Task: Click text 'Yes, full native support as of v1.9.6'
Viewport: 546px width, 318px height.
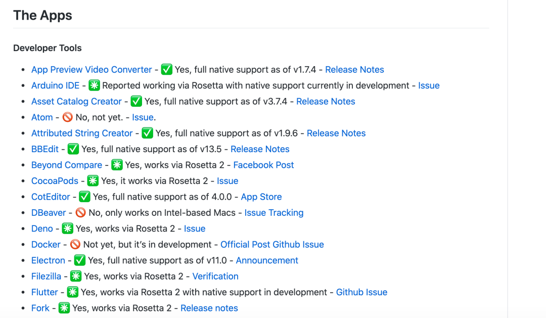Action: pyautogui.click(x=226, y=133)
